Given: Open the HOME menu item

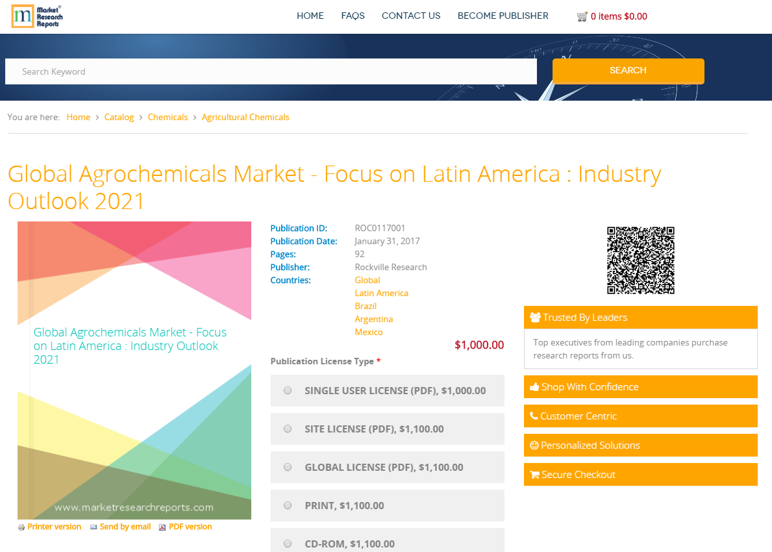Looking at the screenshot, I should pos(310,16).
